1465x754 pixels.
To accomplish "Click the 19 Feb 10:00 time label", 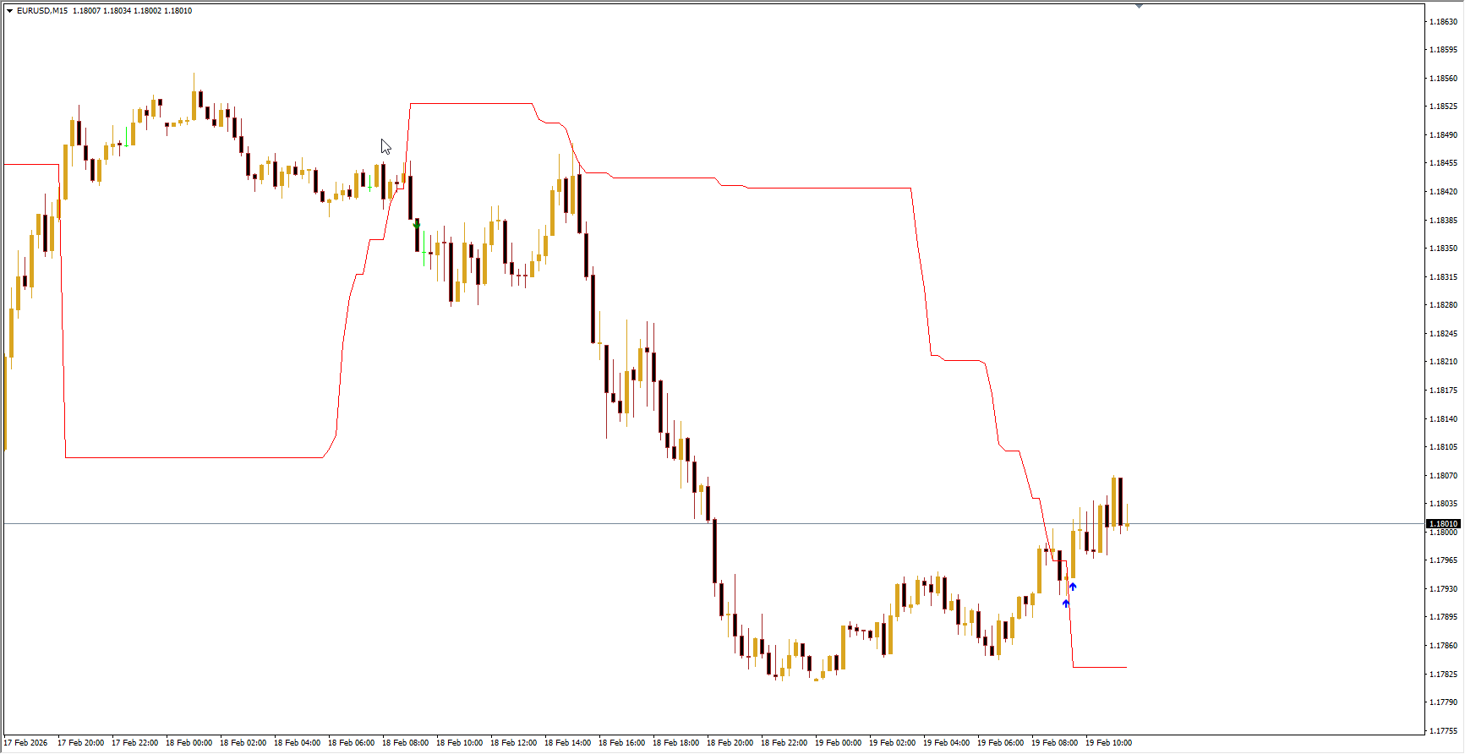I will tap(1108, 743).
